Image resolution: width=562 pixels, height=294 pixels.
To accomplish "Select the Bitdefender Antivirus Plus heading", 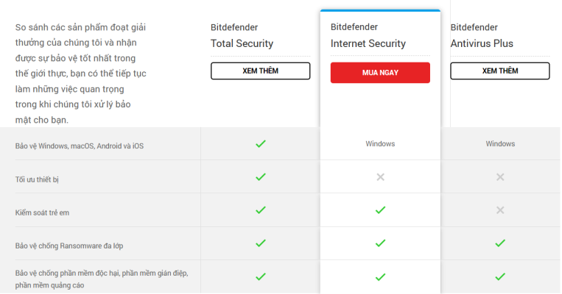I will 482,35.
